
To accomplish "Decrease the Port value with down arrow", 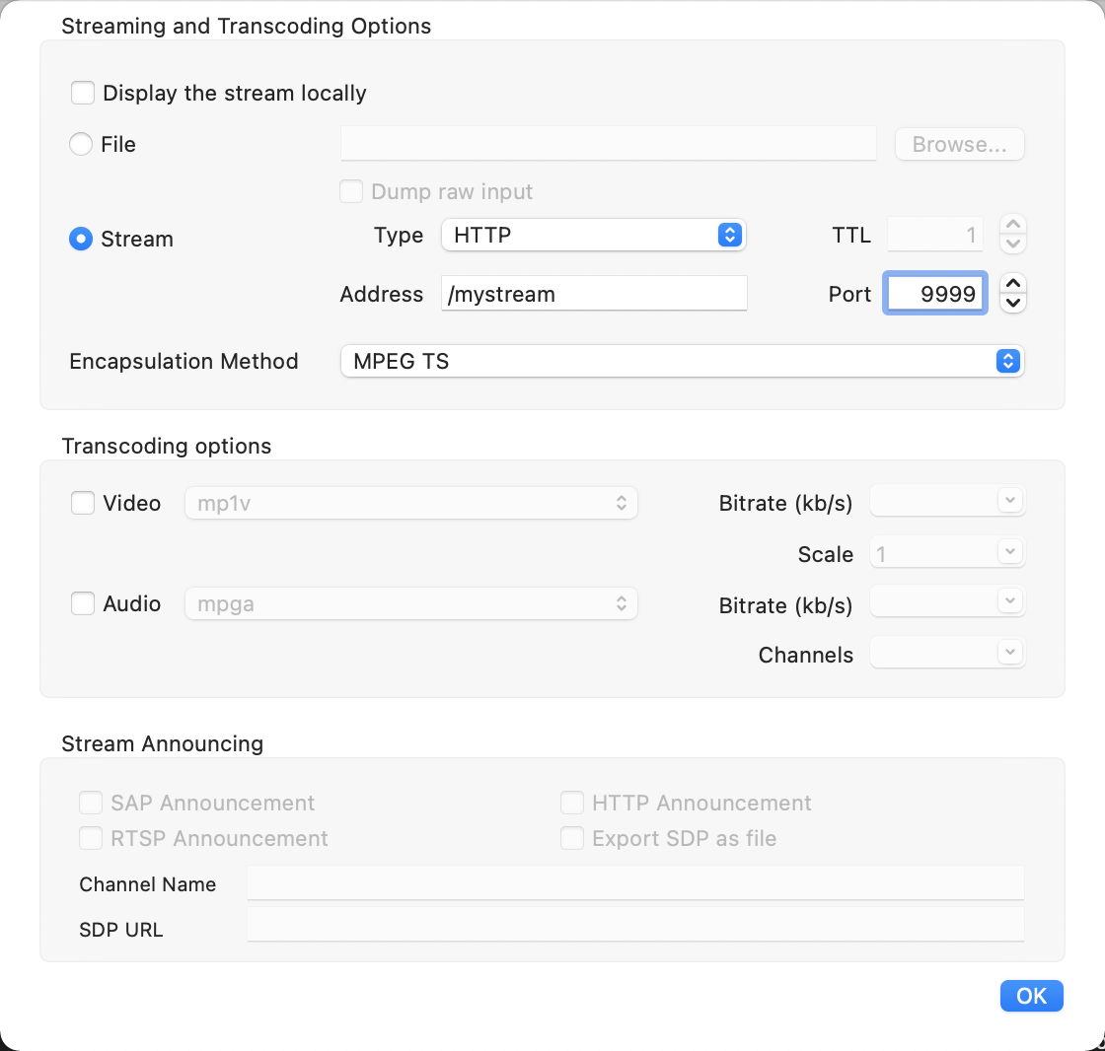I will click(x=1013, y=303).
